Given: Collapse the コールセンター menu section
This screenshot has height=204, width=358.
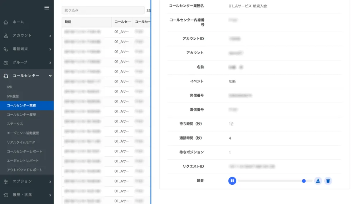Looking at the screenshot, I should point(50,76).
